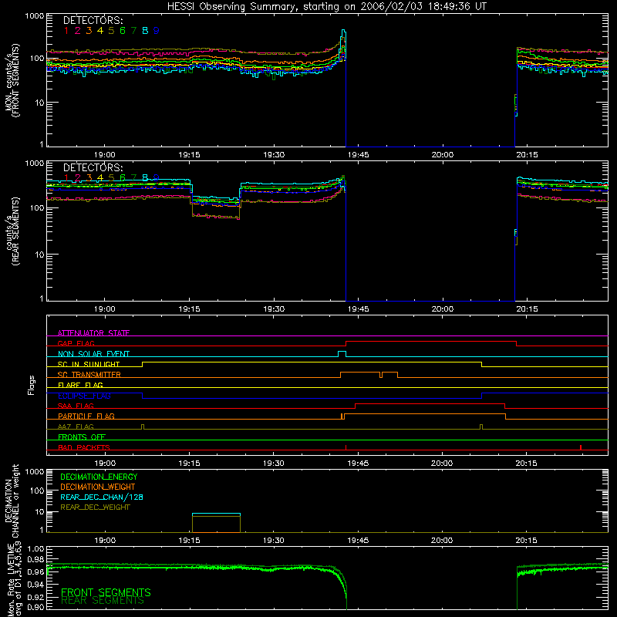Click the 0.98 tick on livetime axis

point(36,560)
